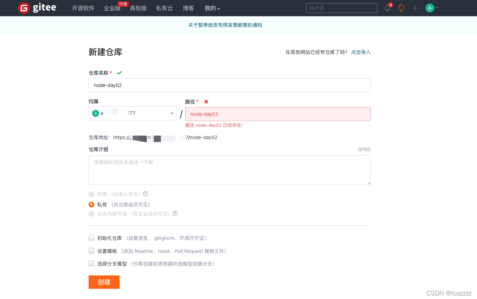
Task: Click the 仓库介绍 description textarea
Action: click(x=230, y=170)
